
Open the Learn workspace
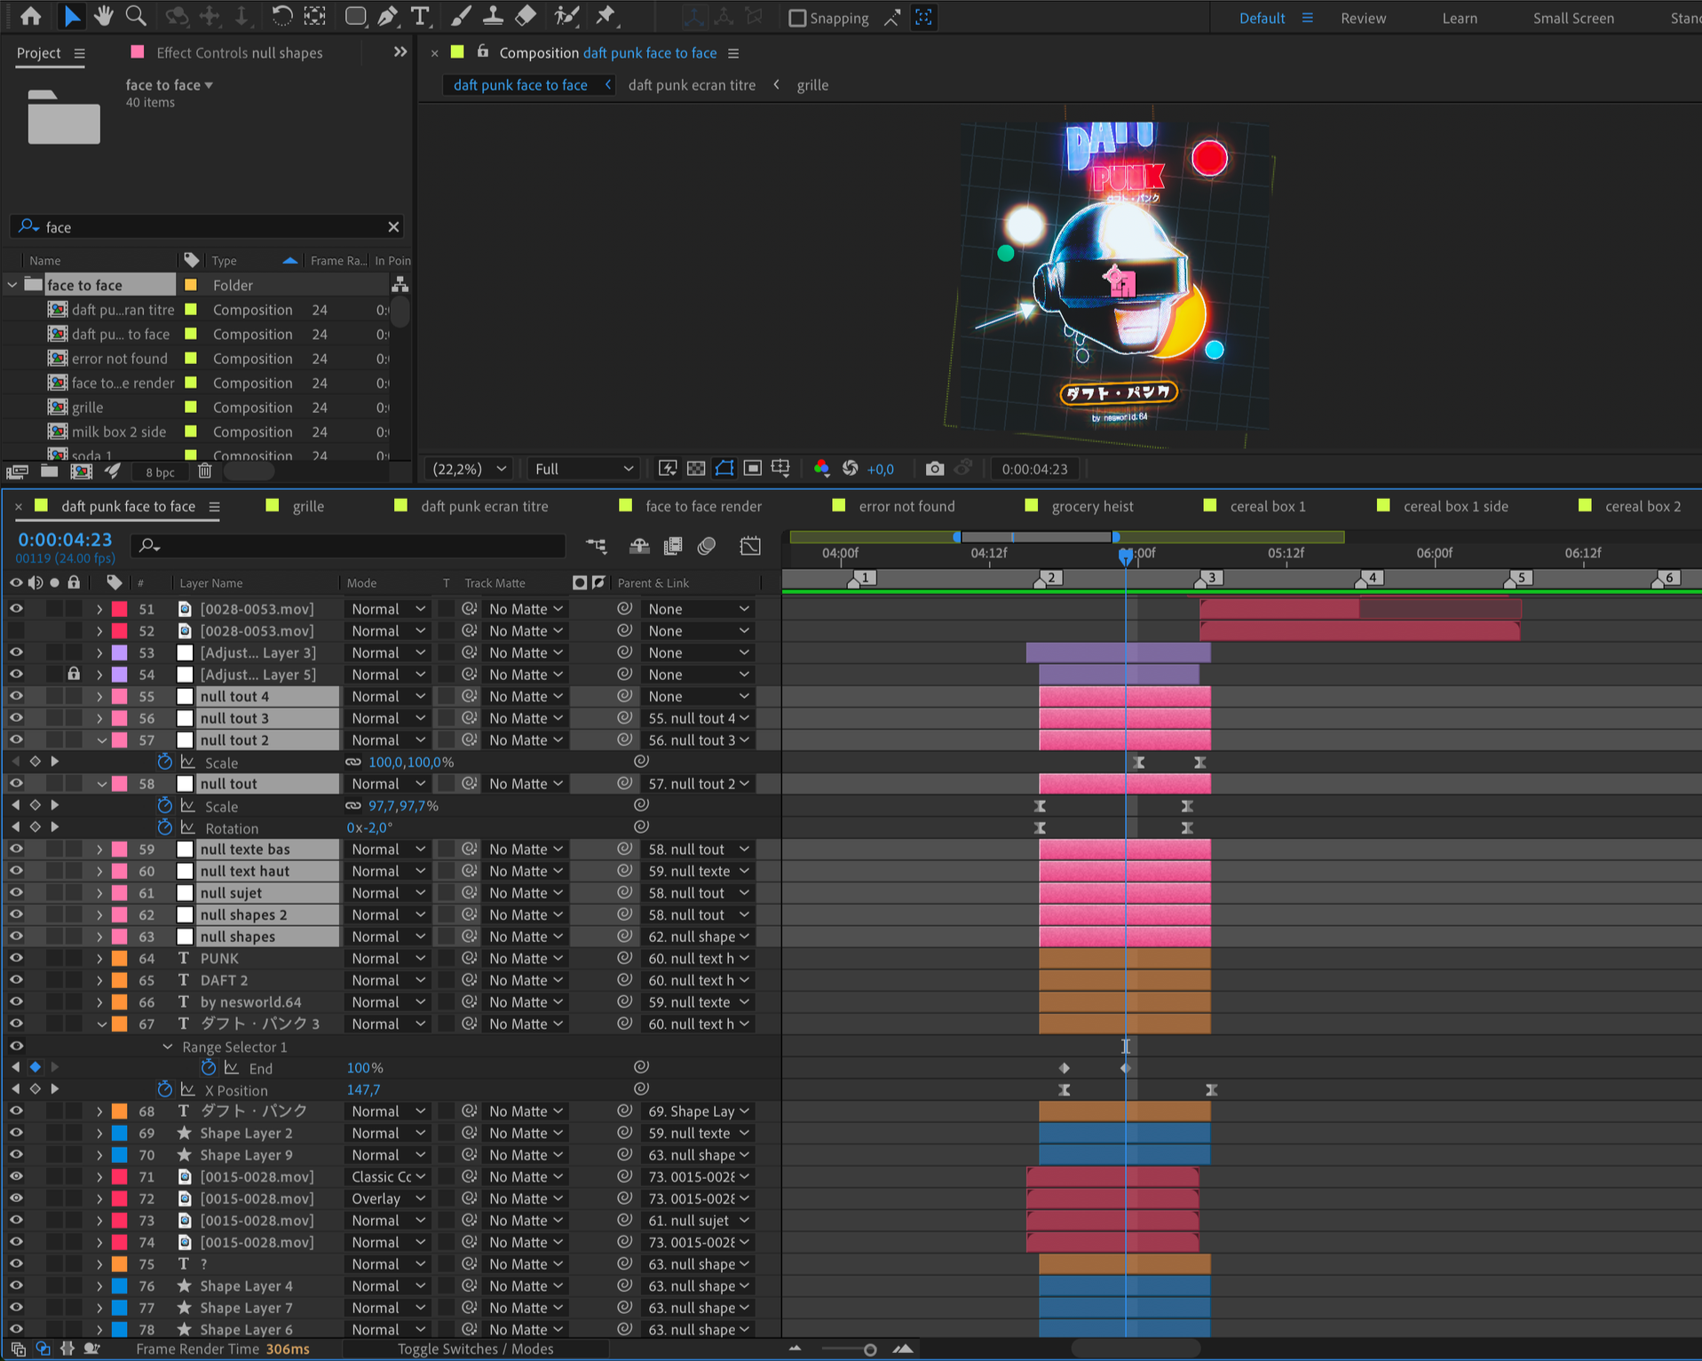[1460, 18]
